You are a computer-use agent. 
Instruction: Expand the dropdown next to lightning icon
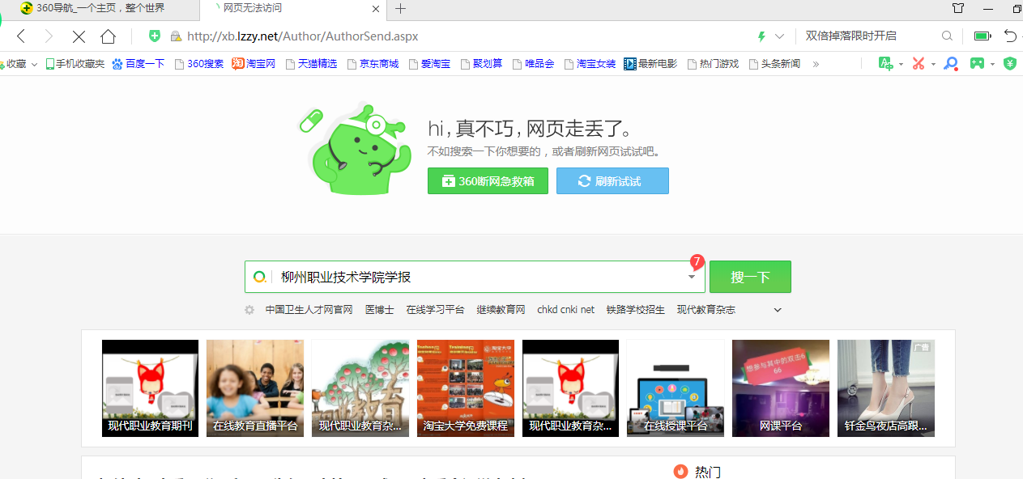click(x=779, y=36)
